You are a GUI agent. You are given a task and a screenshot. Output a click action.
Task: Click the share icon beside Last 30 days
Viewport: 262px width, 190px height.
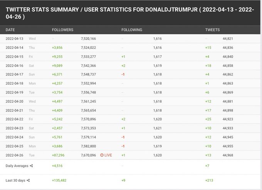pyautogui.click(x=28, y=180)
